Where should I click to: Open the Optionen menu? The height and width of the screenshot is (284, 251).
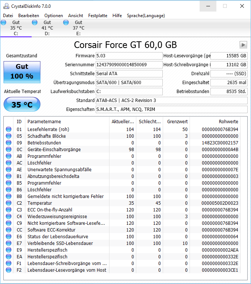[x=54, y=16]
